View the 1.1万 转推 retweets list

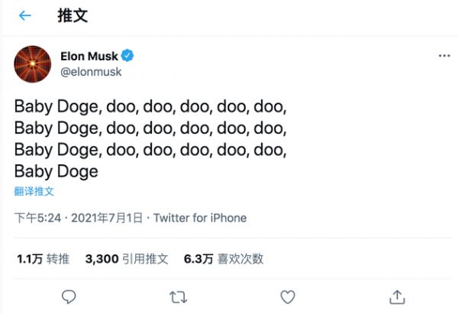43,259
